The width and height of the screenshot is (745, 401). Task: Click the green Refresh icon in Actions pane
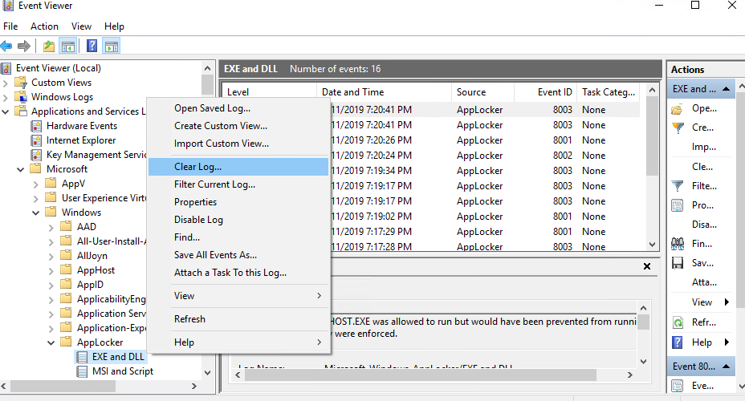678,322
